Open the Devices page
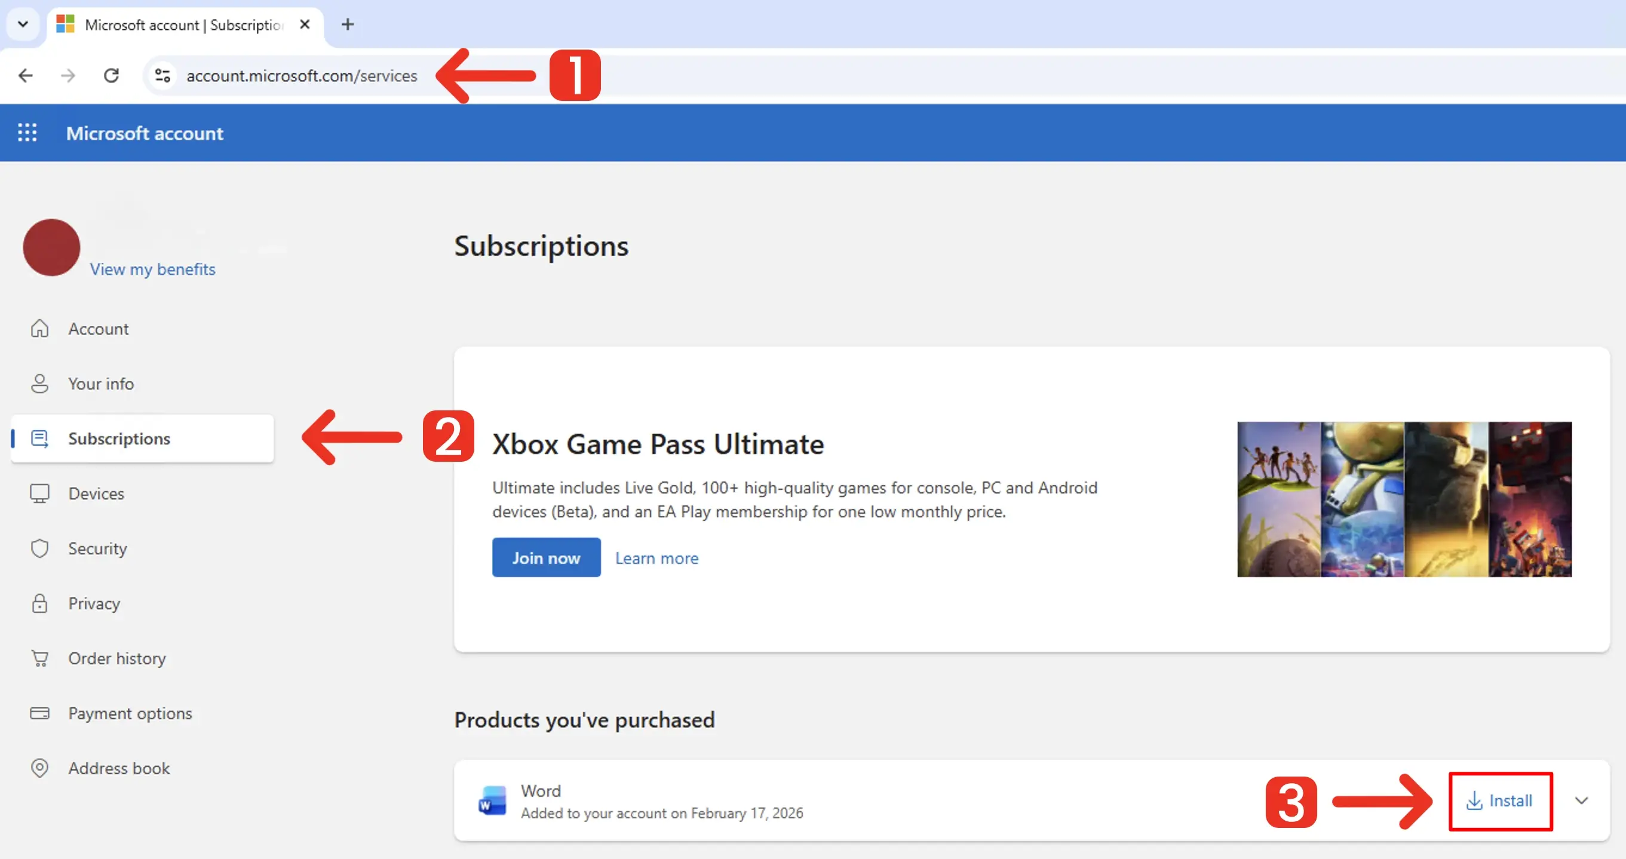The image size is (1626, 859). pyautogui.click(x=96, y=493)
